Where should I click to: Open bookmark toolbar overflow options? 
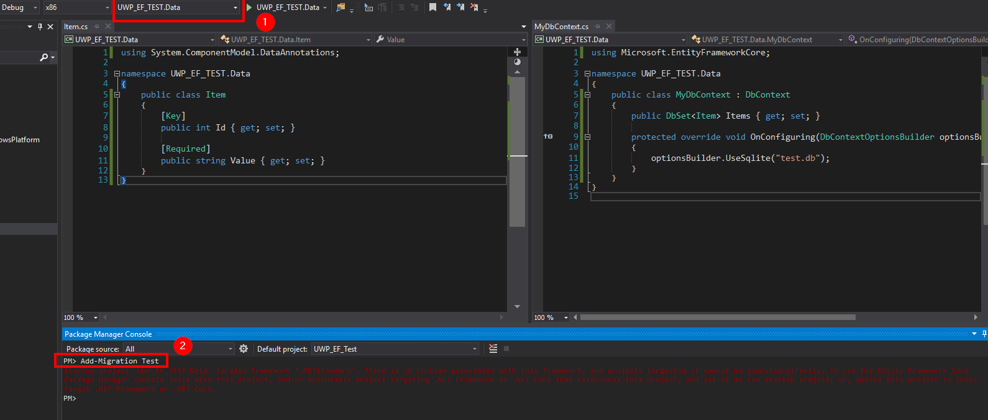click(485, 10)
